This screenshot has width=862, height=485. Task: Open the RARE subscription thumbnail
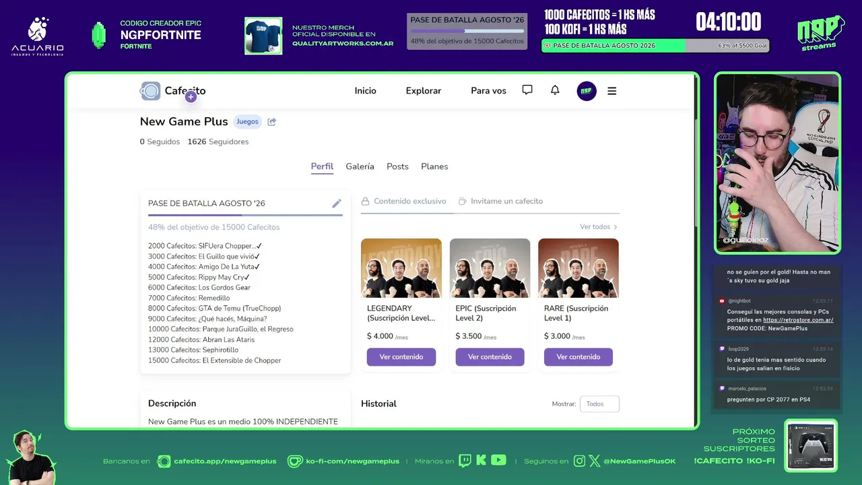(578, 268)
